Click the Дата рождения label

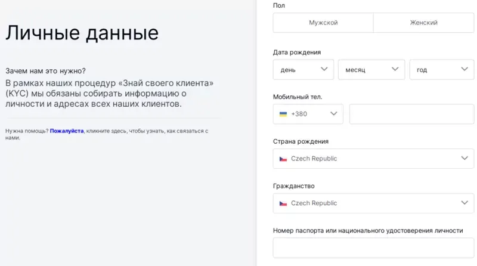[297, 52]
